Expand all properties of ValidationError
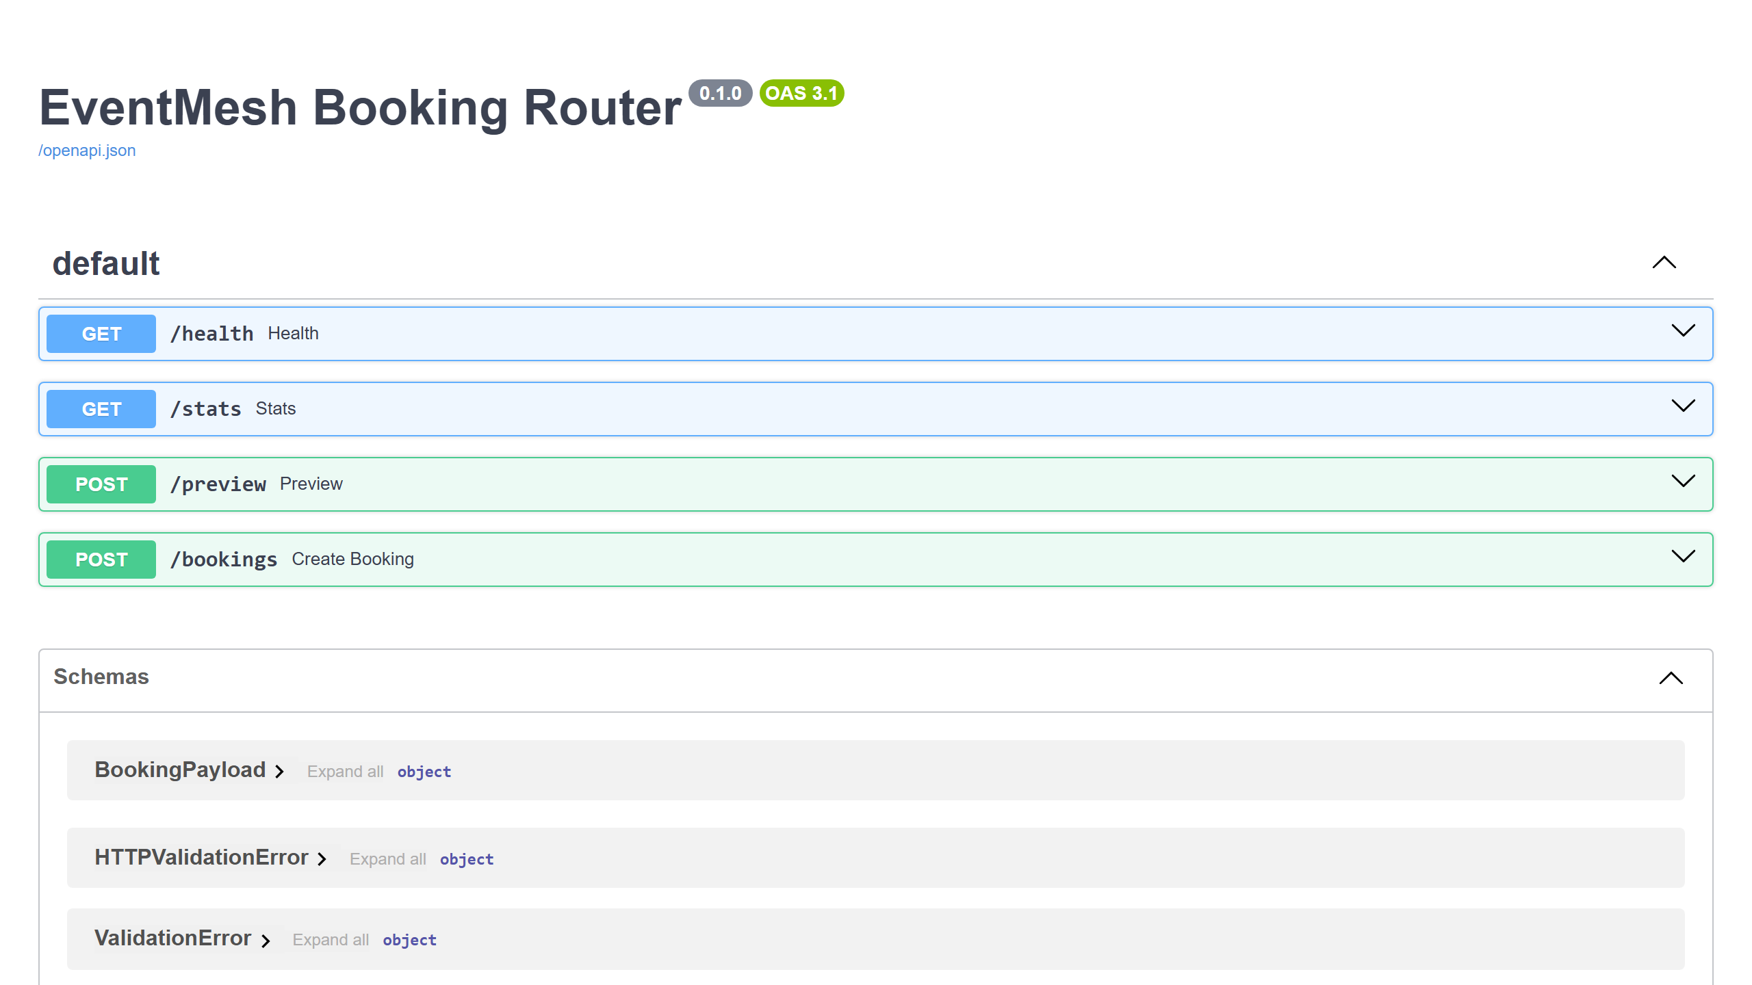The height and width of the screenshot is (985, 1752). [331, 940]
